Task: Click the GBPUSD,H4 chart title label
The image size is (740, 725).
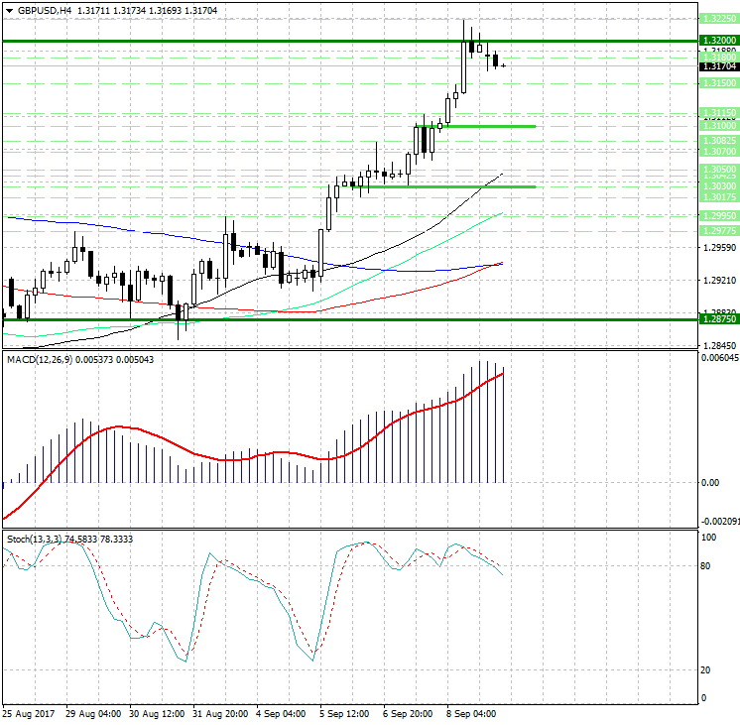Action: tap(38, 10)
